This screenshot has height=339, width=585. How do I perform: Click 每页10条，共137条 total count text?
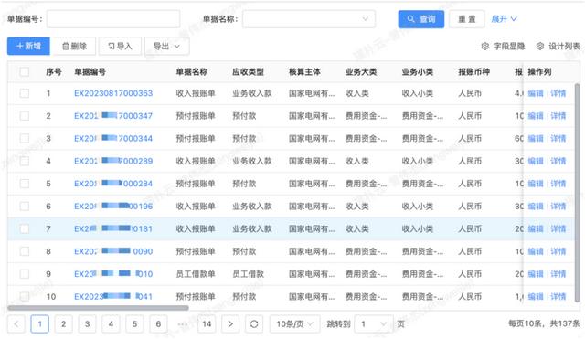[x=544, y=323]
